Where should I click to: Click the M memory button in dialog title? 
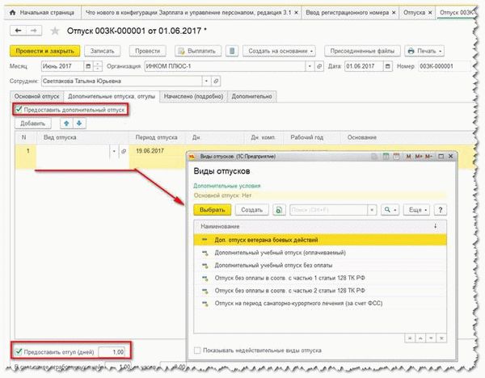tap(408, 157)
